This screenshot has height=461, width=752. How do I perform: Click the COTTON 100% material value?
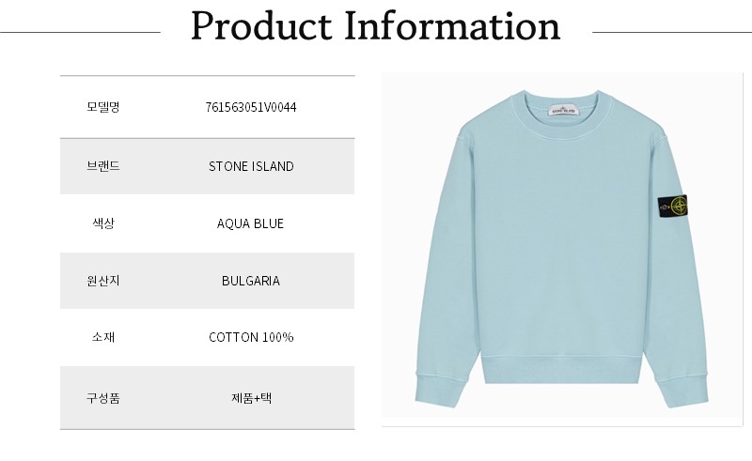[x=251, y=337]
